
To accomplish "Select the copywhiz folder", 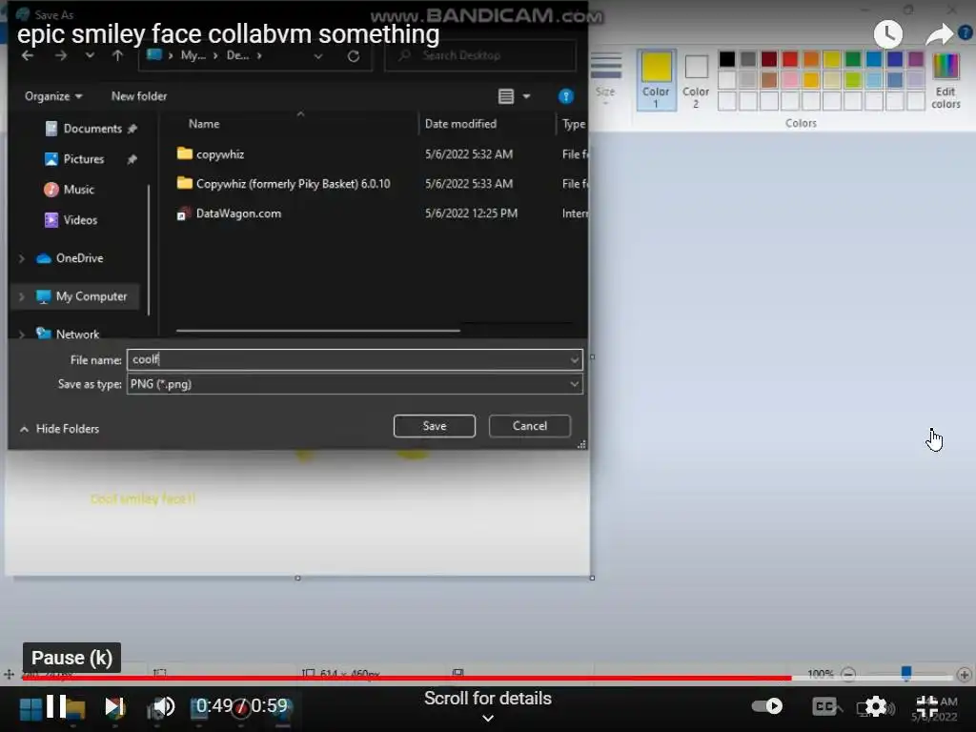I will 212,153.
